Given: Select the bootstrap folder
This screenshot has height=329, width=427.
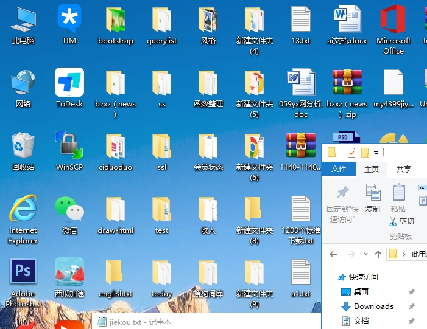Looking at the screenshot, I should [x=116, y=25].
